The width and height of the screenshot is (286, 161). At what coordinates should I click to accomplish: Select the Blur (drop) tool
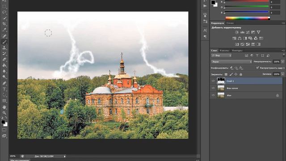point(4,71)
